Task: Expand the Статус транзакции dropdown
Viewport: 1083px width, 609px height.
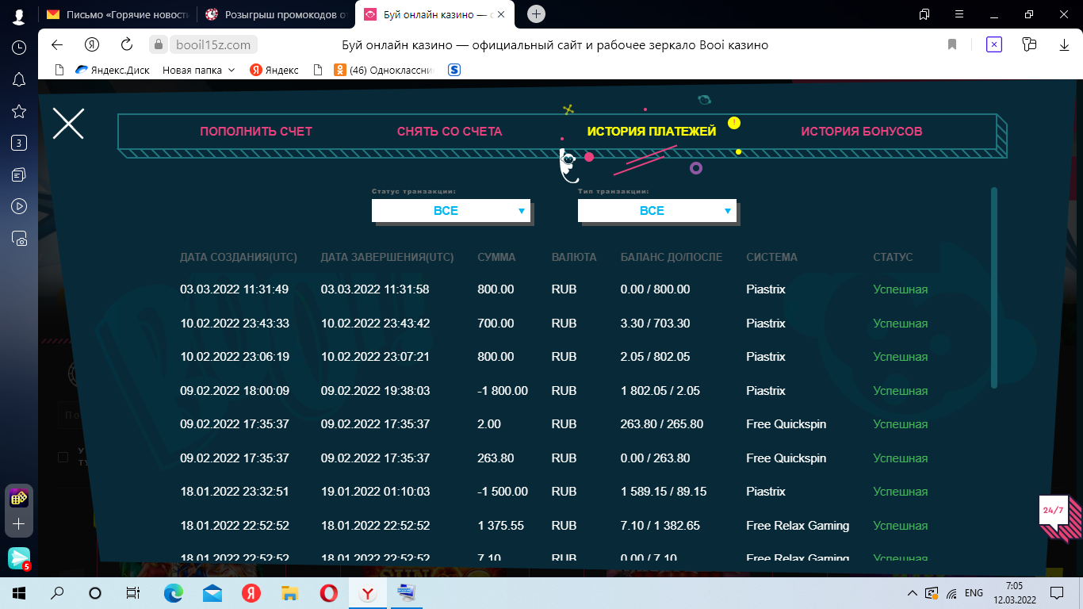Action: [451, 211]
